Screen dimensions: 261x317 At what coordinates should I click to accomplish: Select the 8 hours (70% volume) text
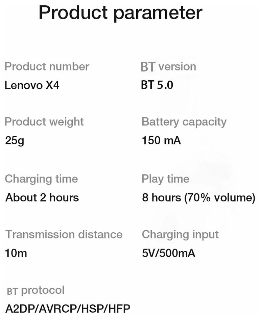click(x=198, y=197)
